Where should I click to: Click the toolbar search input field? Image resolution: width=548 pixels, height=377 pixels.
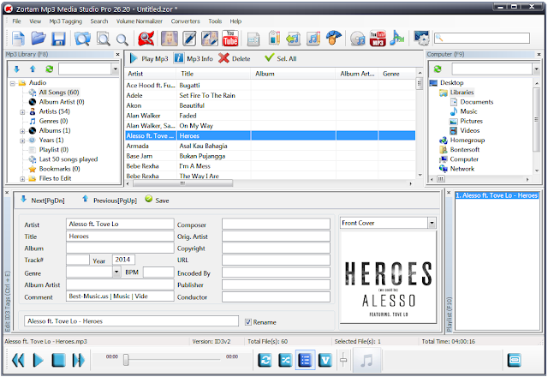pyautogui.click(x=482, y=38)
